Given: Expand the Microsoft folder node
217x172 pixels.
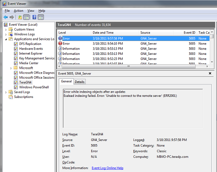Looking at the screenshot, I should click(x=11, y=68).
